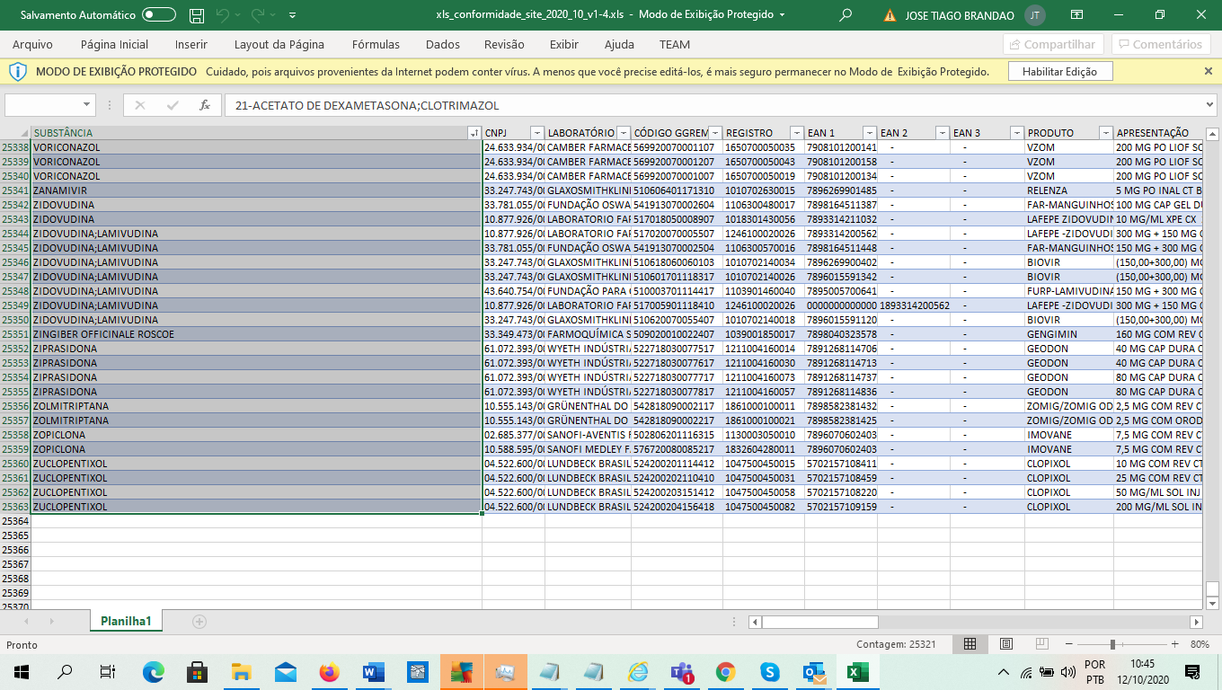The width and height of the screenshot is (1222, 690).
Task: Select the ZANAMIVIR substance cell
Action: tap(256, 190)
